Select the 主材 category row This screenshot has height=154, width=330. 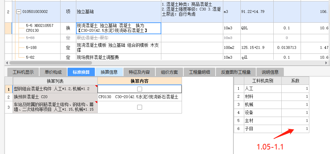pos(263,120)
